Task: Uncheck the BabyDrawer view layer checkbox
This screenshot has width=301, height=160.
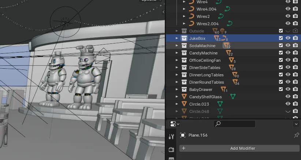Action: [x=280, y=89]
